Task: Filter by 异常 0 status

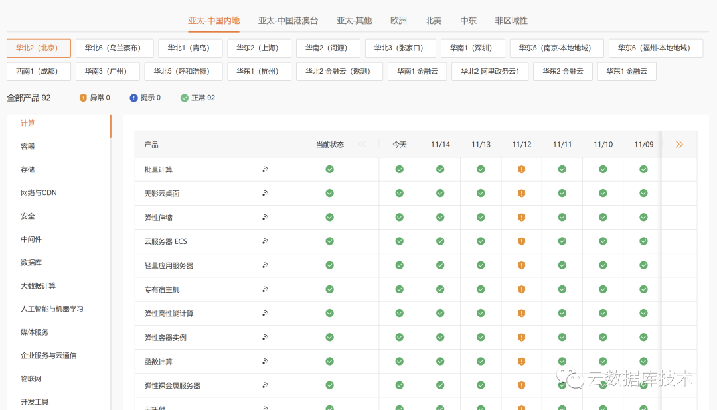Action: pos(94,98)
